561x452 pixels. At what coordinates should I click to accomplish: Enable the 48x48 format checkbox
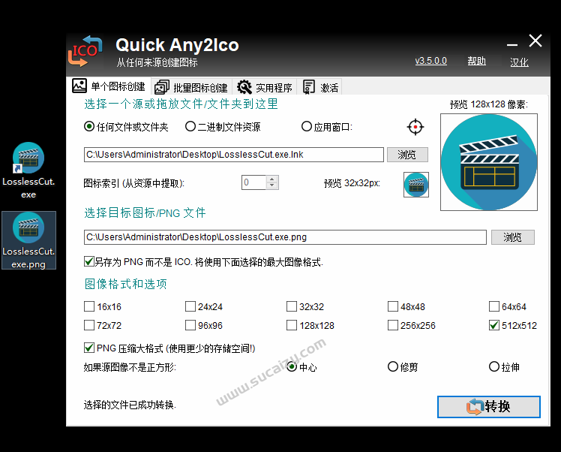[393, 306]
